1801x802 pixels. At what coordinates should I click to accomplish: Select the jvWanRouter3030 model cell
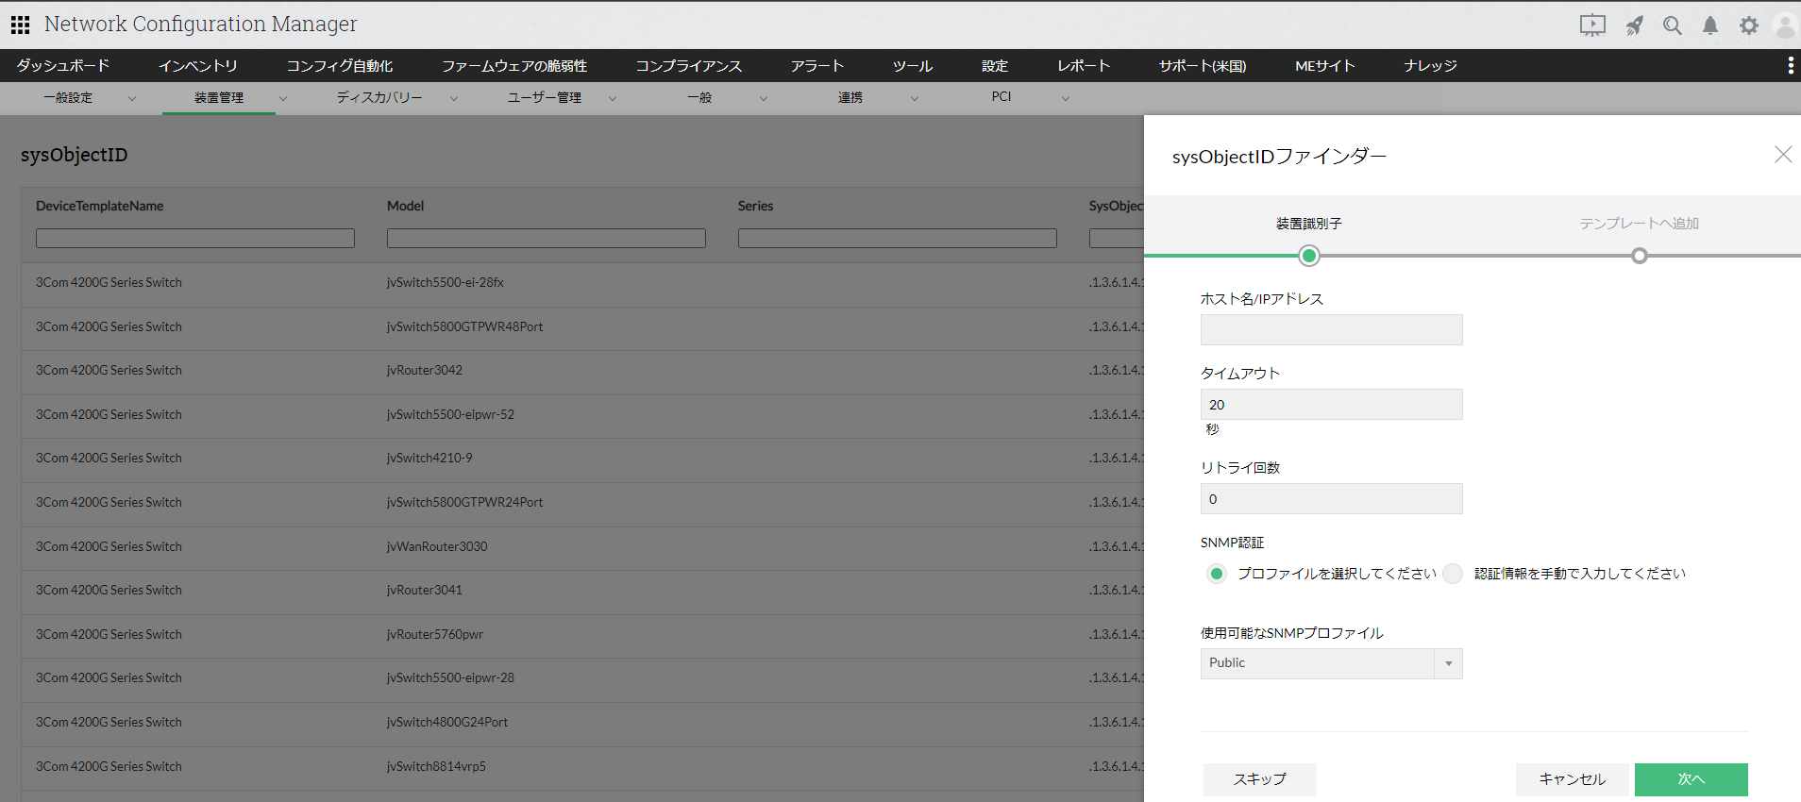437,546
